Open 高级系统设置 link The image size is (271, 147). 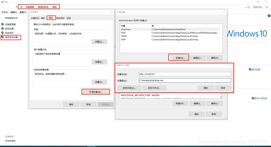pyautogui.click(x=12, y=37)
